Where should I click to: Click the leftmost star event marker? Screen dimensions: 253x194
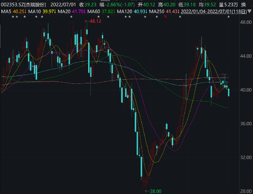(13, 17)
